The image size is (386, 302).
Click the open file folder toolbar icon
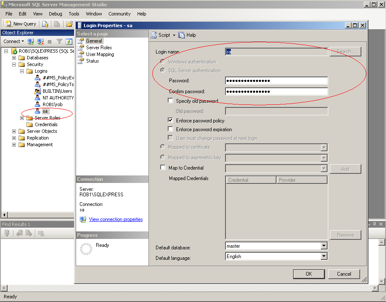[x=69, y=24]
